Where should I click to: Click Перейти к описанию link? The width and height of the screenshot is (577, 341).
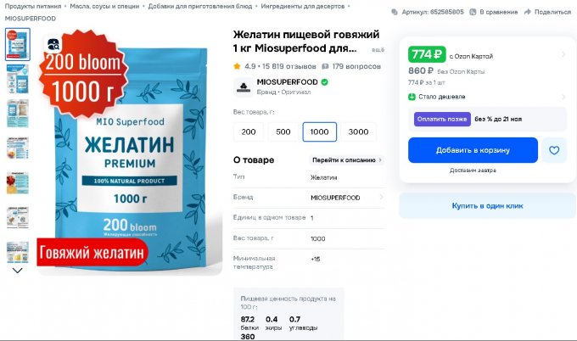pos(347,160)
